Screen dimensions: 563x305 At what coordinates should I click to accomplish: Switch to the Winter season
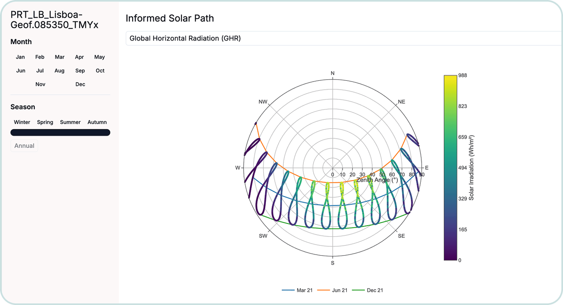(22, 122)
